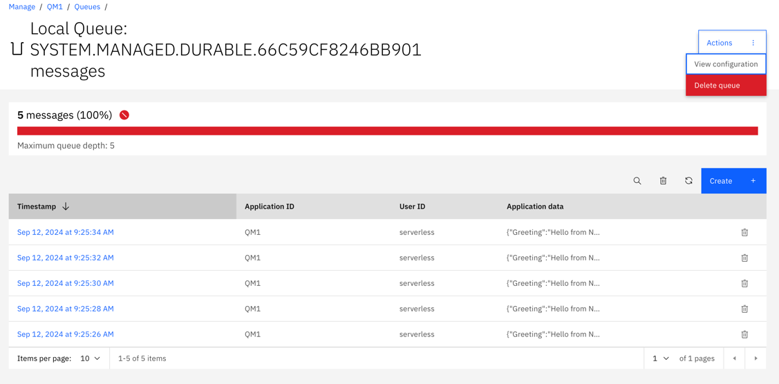Click the search messages magnifier icon
The width and height of the screenshot is (779, 384).
(x=637, y=181)
